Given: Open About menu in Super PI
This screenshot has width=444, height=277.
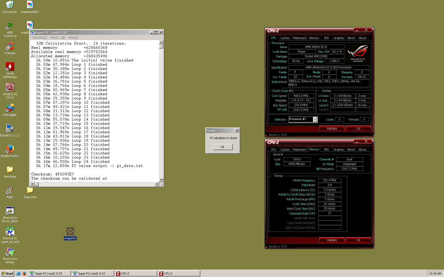Looking at the screenshot, I should [x=58, y=37].
